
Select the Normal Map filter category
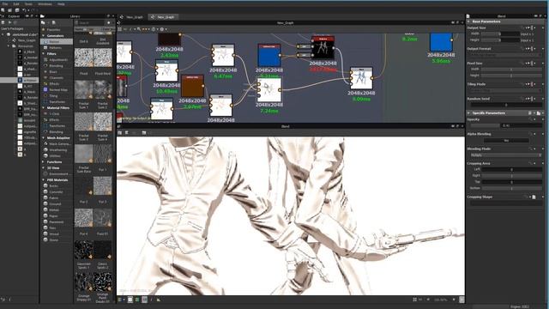(58, 89)
